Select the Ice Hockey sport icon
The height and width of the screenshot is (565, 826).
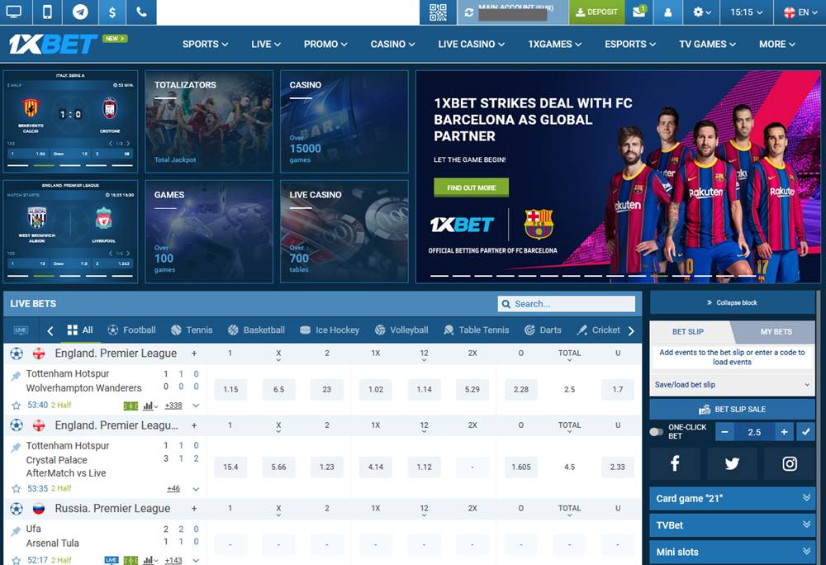click(306, 330)
